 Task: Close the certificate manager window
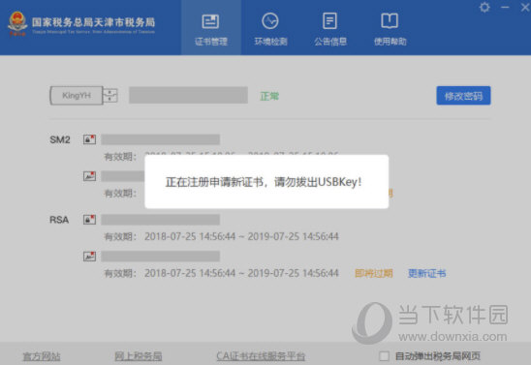[525, 7]
